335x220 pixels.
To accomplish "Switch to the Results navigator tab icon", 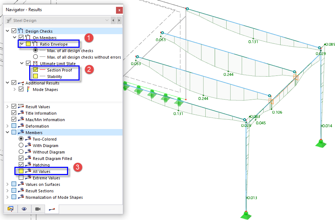I will click(x=52, y=209).
